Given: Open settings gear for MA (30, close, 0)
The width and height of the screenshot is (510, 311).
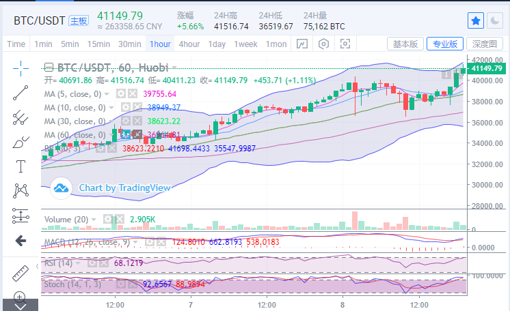Looking at the screenshot, I should [x=126, y=121].
